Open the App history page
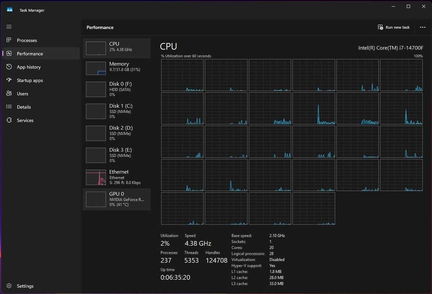This screenshot has width=432, height=294. click(41, 67)
